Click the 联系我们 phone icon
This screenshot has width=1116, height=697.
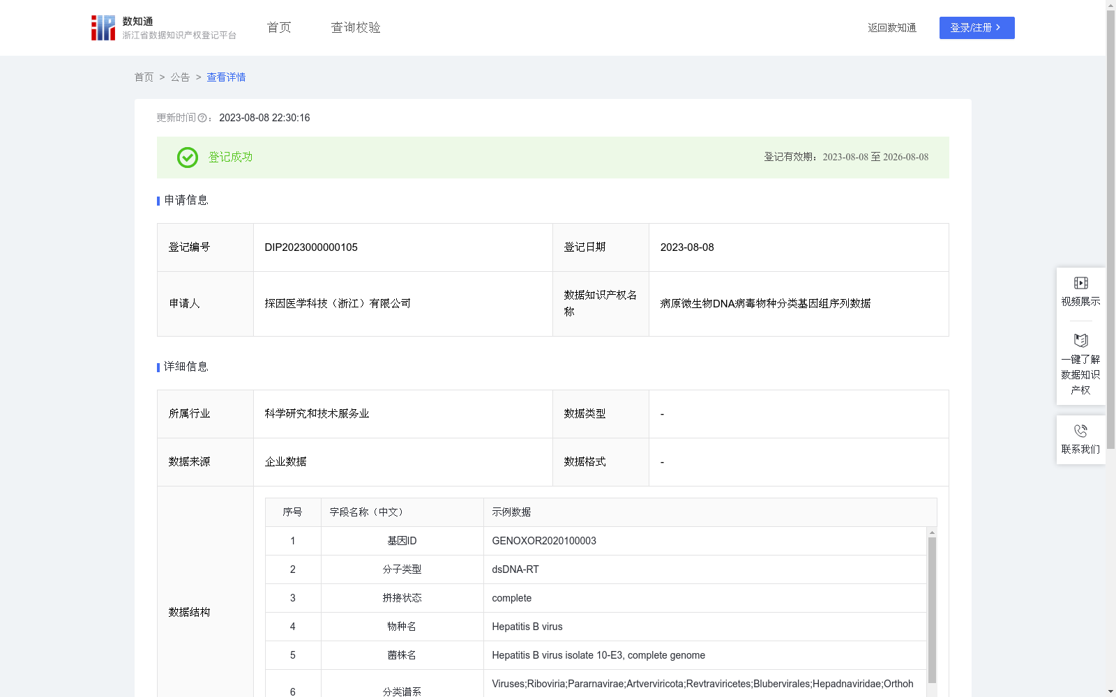click(x=1080, y=431)
